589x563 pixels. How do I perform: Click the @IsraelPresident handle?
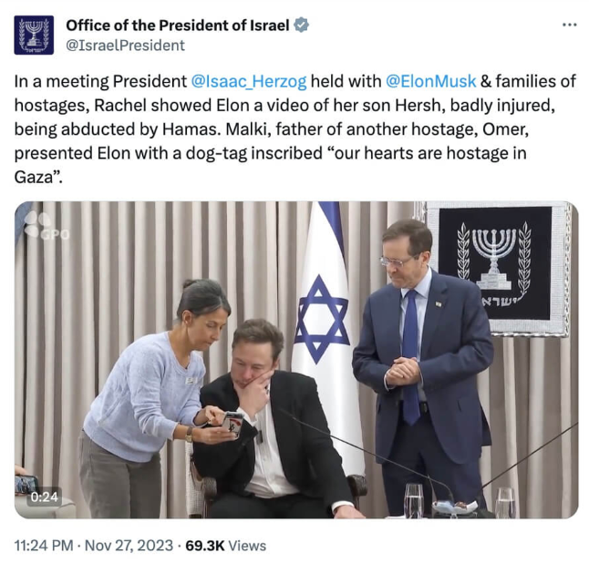(x=125, y=45)
